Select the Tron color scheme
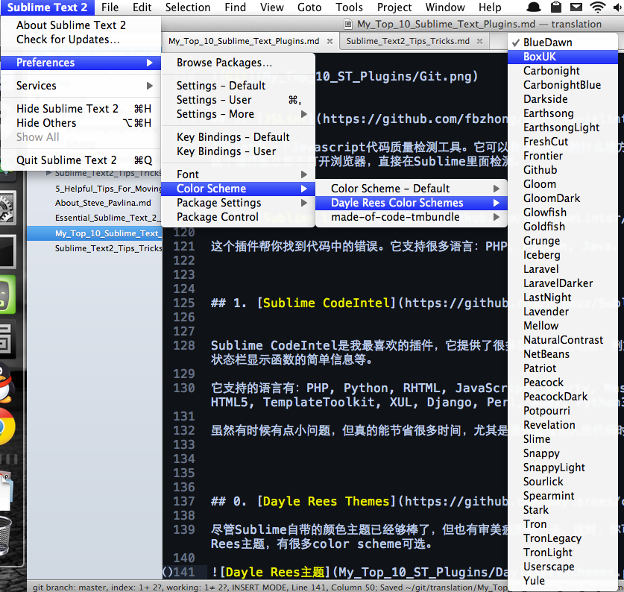624x592 pixels. [x=563, y=524]
